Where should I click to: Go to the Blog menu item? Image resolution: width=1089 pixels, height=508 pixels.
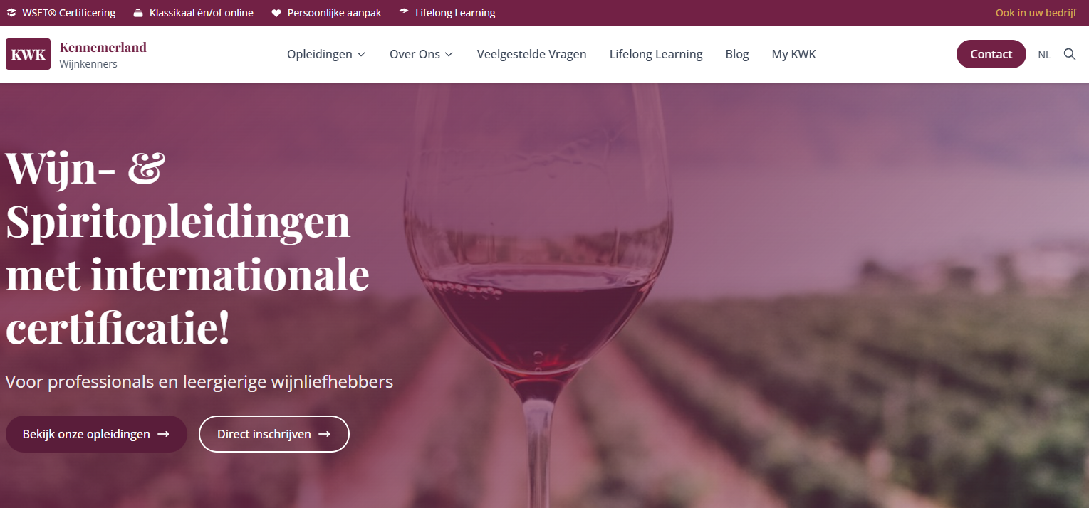click(x=737, y=54)
